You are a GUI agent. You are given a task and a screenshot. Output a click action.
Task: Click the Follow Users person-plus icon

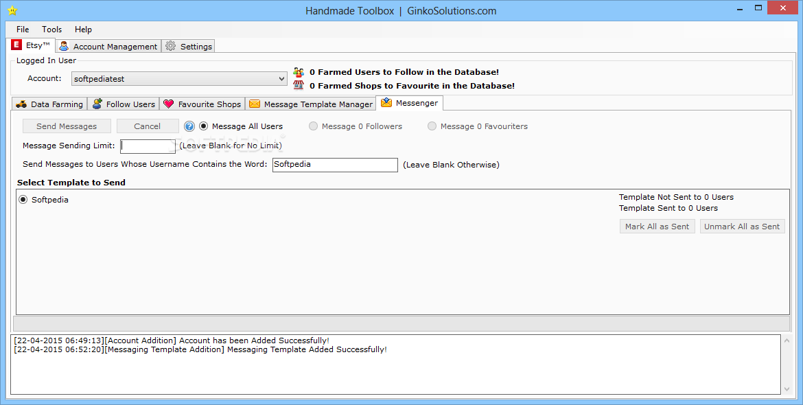point(97,104)
